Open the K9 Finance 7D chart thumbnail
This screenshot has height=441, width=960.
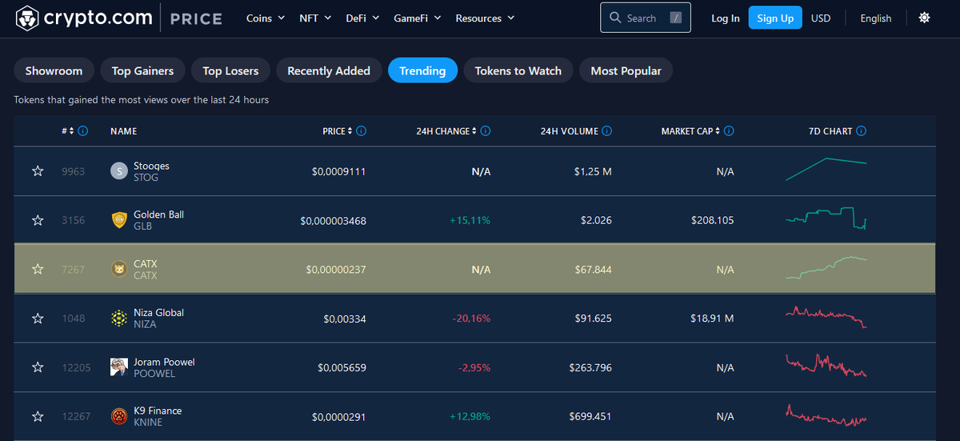(x=826, y=415)
